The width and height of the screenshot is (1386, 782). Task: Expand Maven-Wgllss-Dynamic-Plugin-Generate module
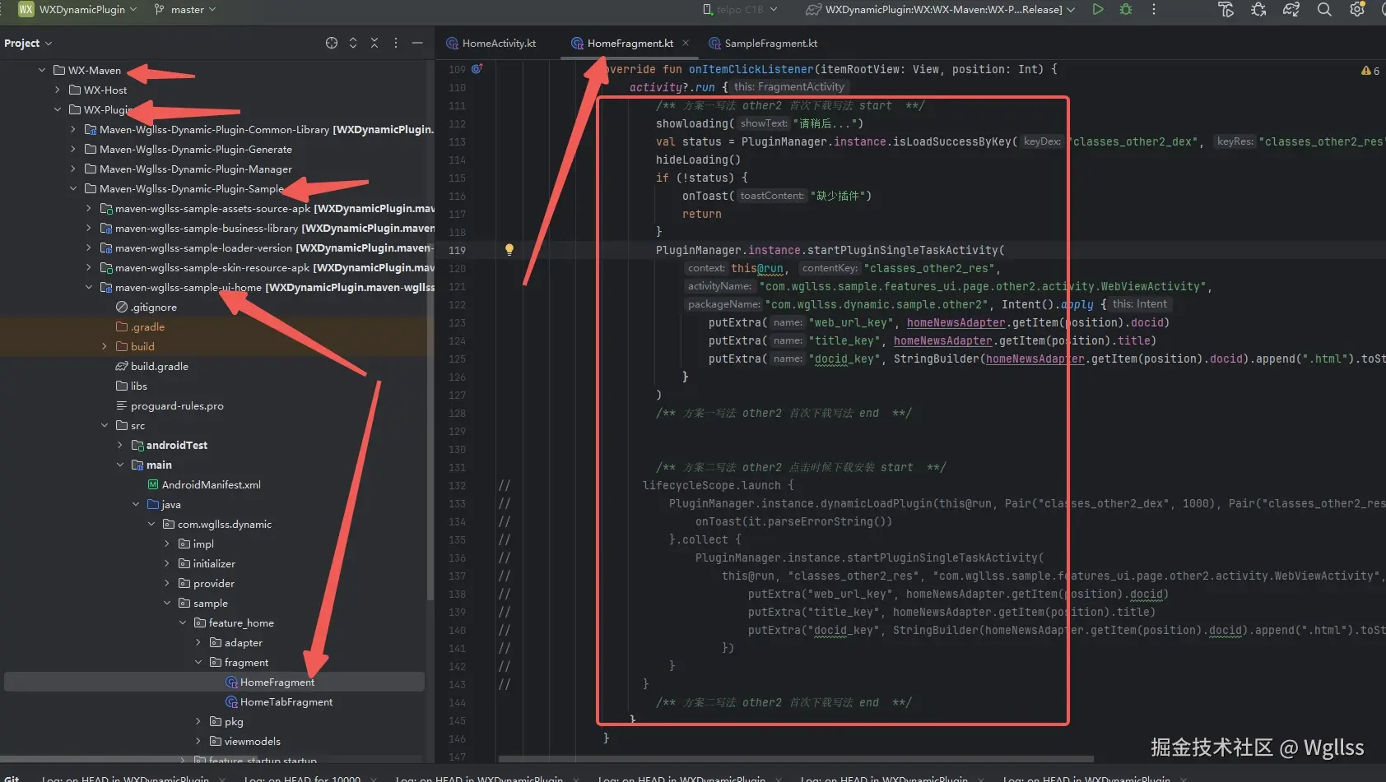tap(73, 149)
